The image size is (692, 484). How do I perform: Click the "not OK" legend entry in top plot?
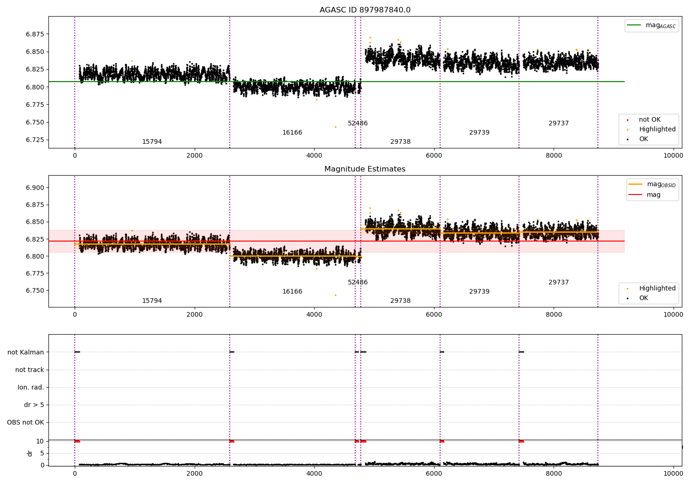coord(650,120)
